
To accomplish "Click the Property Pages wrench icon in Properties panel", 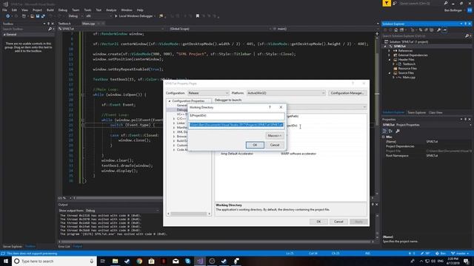I will (398, 131).
